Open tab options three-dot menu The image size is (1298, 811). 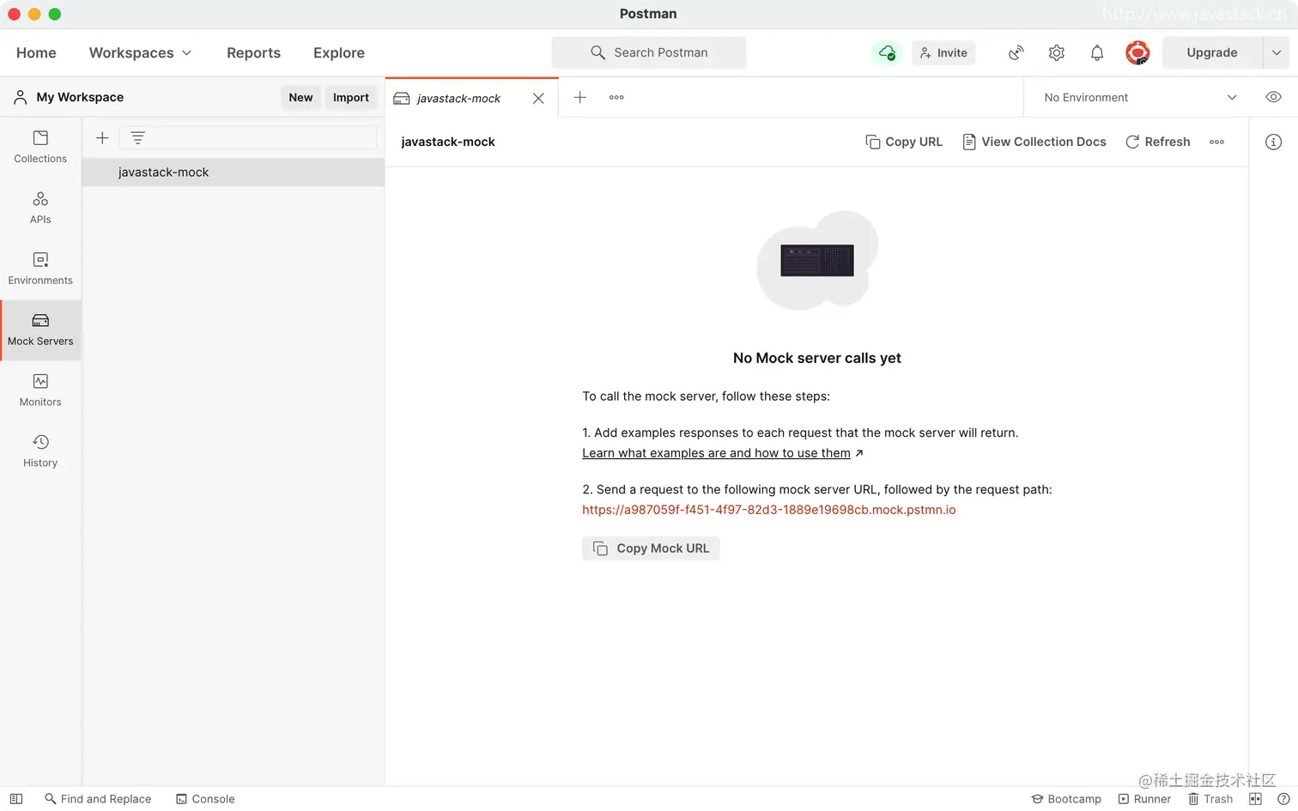(x=616, y=97)
